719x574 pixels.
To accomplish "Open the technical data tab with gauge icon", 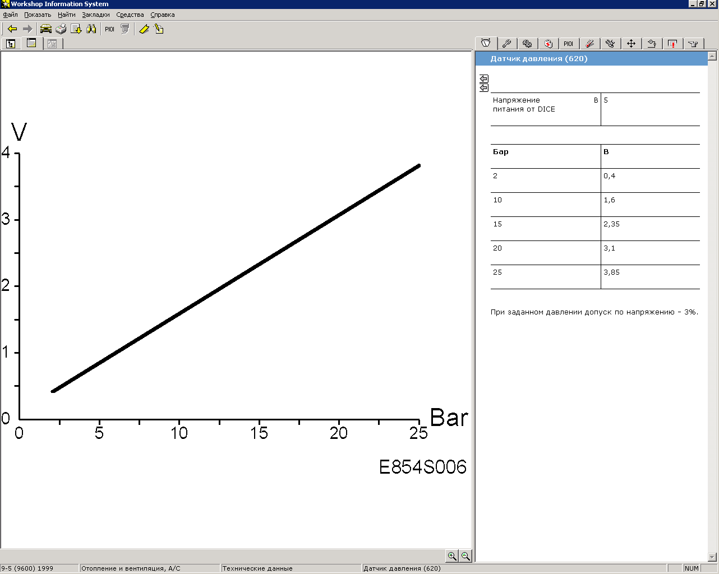I will click(486, 43).
